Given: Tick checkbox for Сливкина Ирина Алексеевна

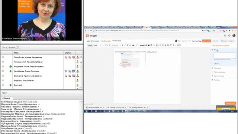Looking at the screenshot, I should coord(3,76).
